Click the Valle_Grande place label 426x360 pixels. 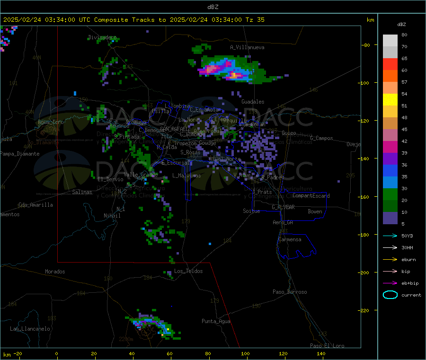[x=141, y=174]
